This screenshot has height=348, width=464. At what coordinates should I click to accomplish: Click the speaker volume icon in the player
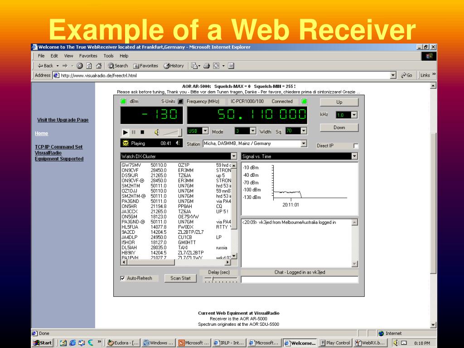157,133
